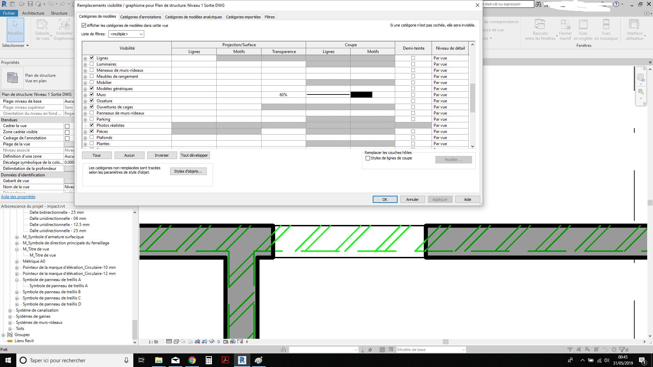This screenshot has height=367, width=653.
Task: Click the detail level icon in view control bar
Action: [x=169, y=342]
